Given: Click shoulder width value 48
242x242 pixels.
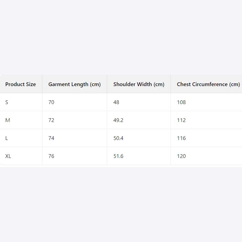Looking at the screenshot, I should (x=116, y=102).
